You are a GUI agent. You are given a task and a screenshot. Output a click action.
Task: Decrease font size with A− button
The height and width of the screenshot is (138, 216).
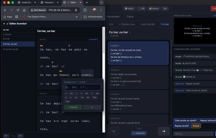pyautogui.click(x=6, y=136)
